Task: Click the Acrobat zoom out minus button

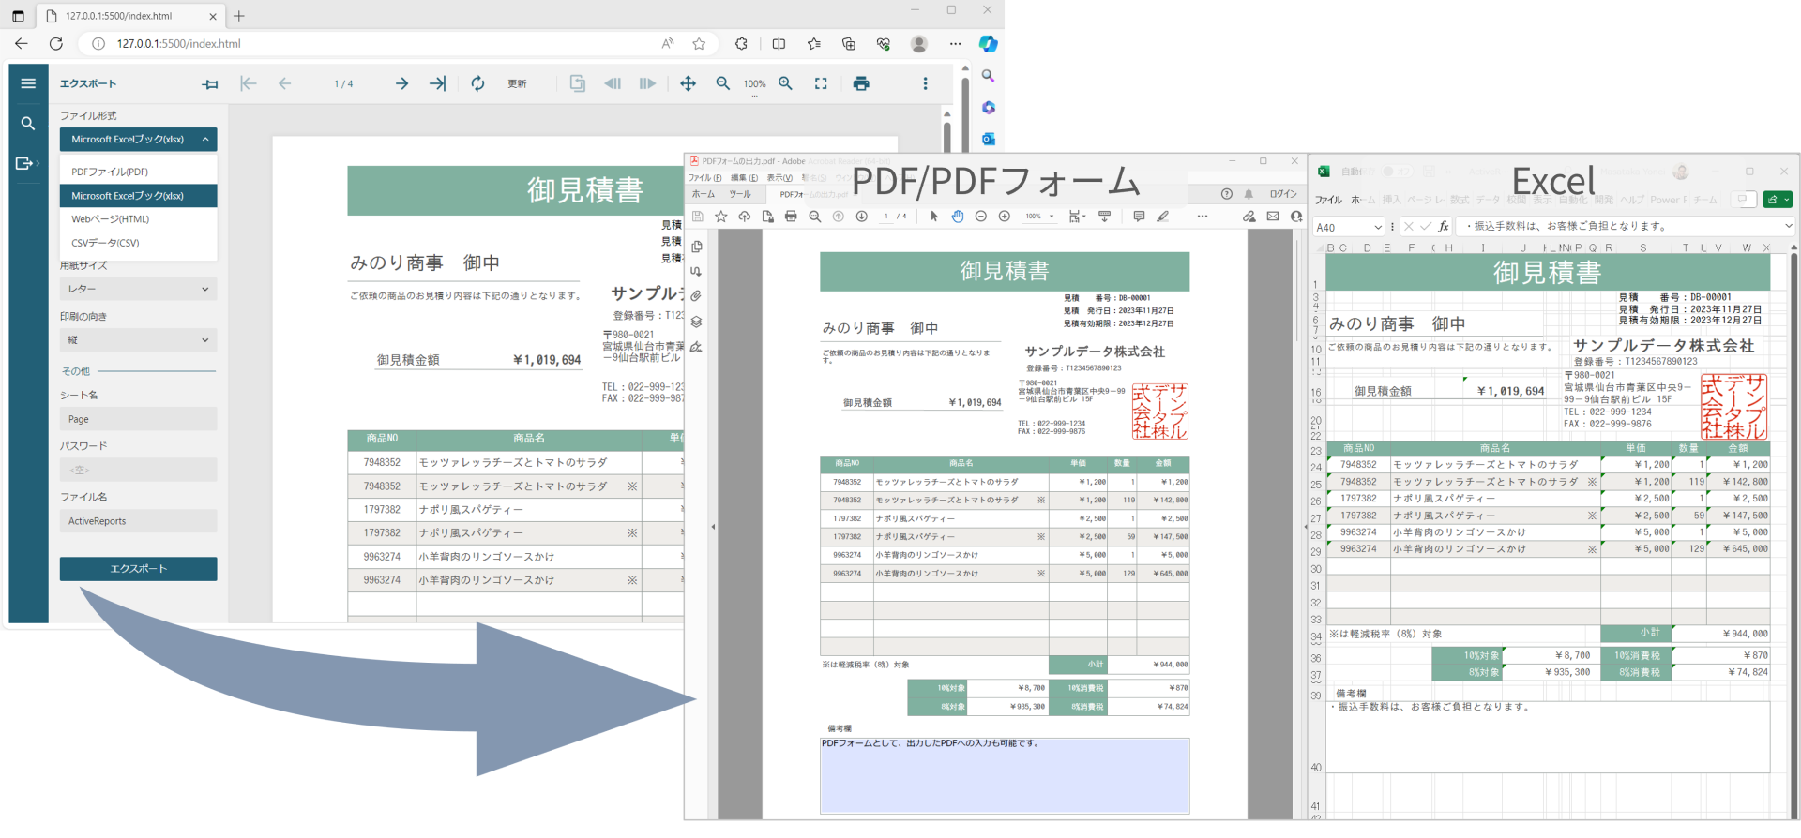Action: (981, 217)
